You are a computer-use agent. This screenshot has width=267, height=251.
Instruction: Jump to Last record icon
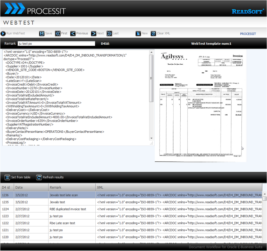pyautogui.click(x=109, y=34)
